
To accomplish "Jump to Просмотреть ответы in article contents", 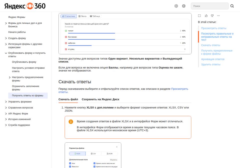I will click(214, 28).
